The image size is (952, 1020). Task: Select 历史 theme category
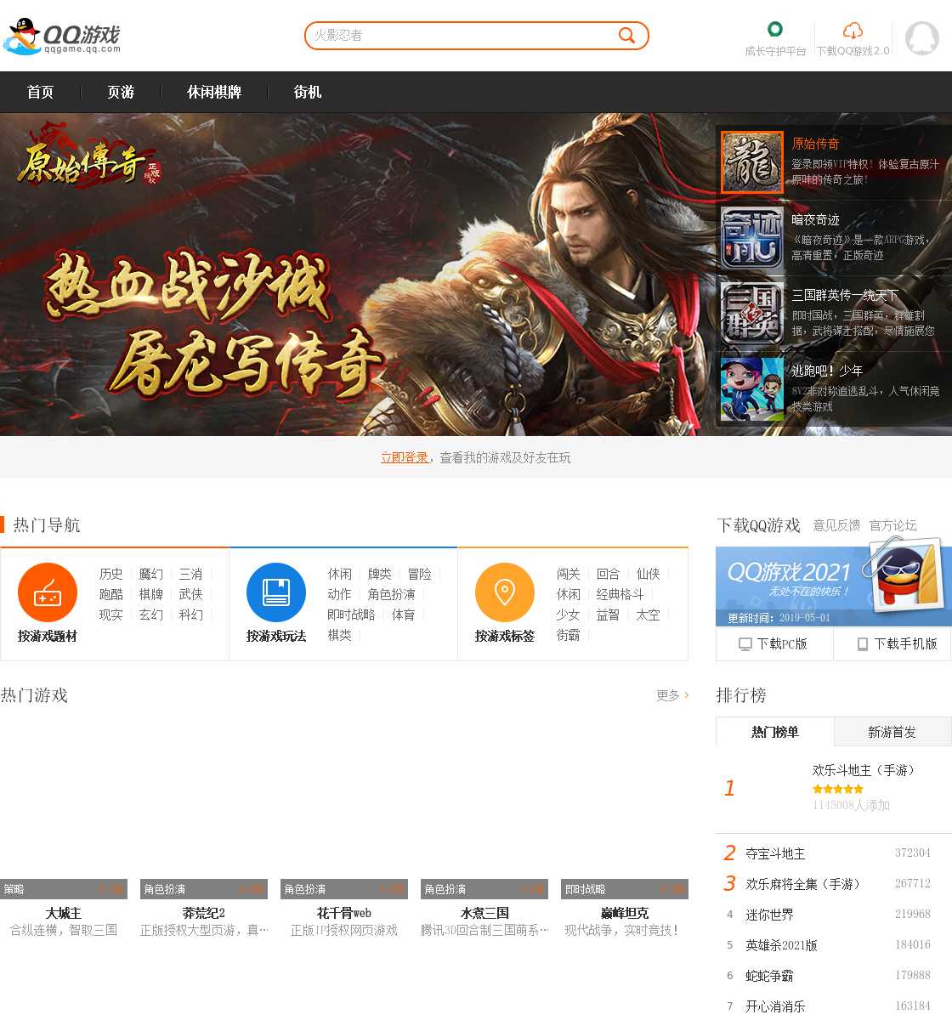pyautogui.click(x=110, y=574)
